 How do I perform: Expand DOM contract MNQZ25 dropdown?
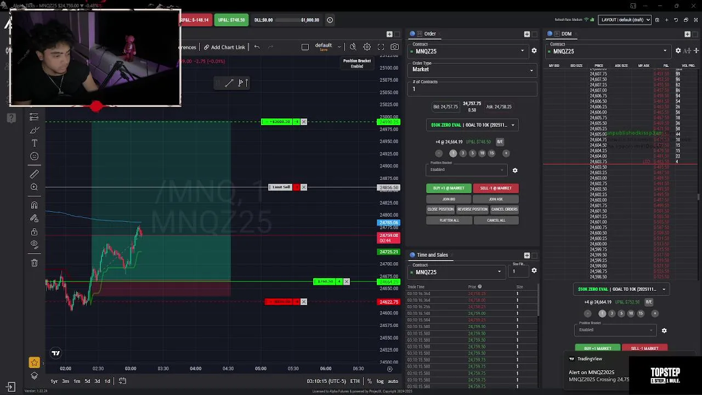click(608, 51)
